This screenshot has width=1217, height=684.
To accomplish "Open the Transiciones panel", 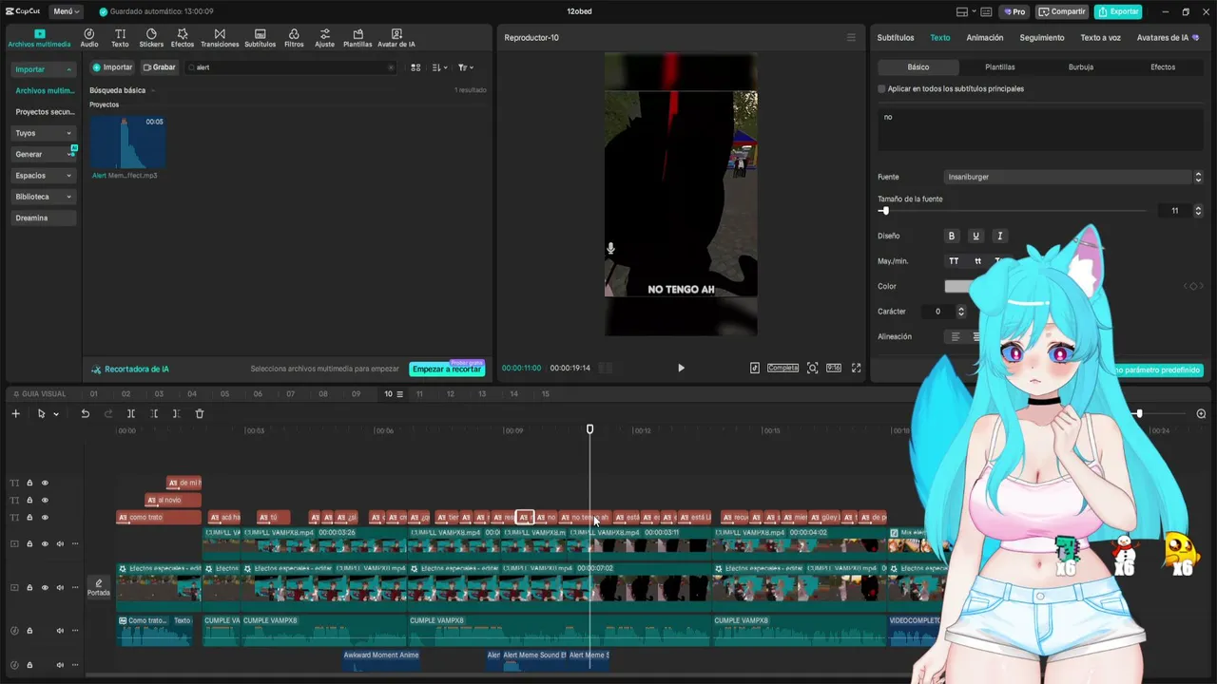I will tap(220, 38).
